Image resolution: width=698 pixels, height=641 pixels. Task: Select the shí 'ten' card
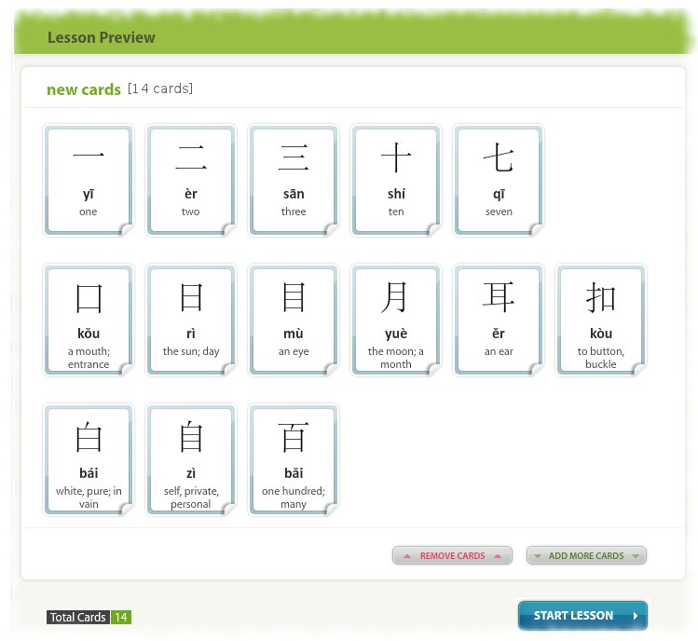click(x=396, y=181)
